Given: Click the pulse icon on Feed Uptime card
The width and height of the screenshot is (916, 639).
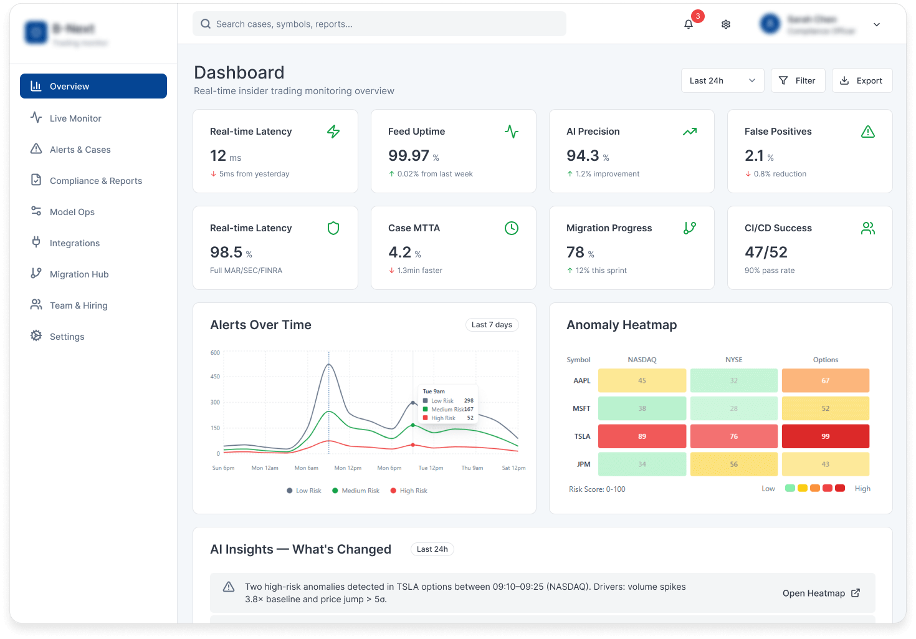Looking at the screenshot, I should pyautogui.click(x=512, y=132).
